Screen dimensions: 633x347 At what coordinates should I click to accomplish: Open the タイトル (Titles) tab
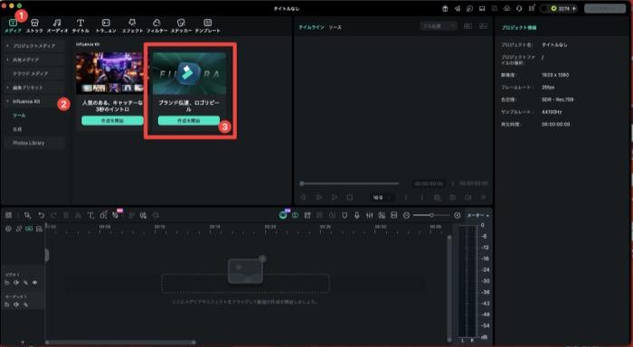point(80,26)
